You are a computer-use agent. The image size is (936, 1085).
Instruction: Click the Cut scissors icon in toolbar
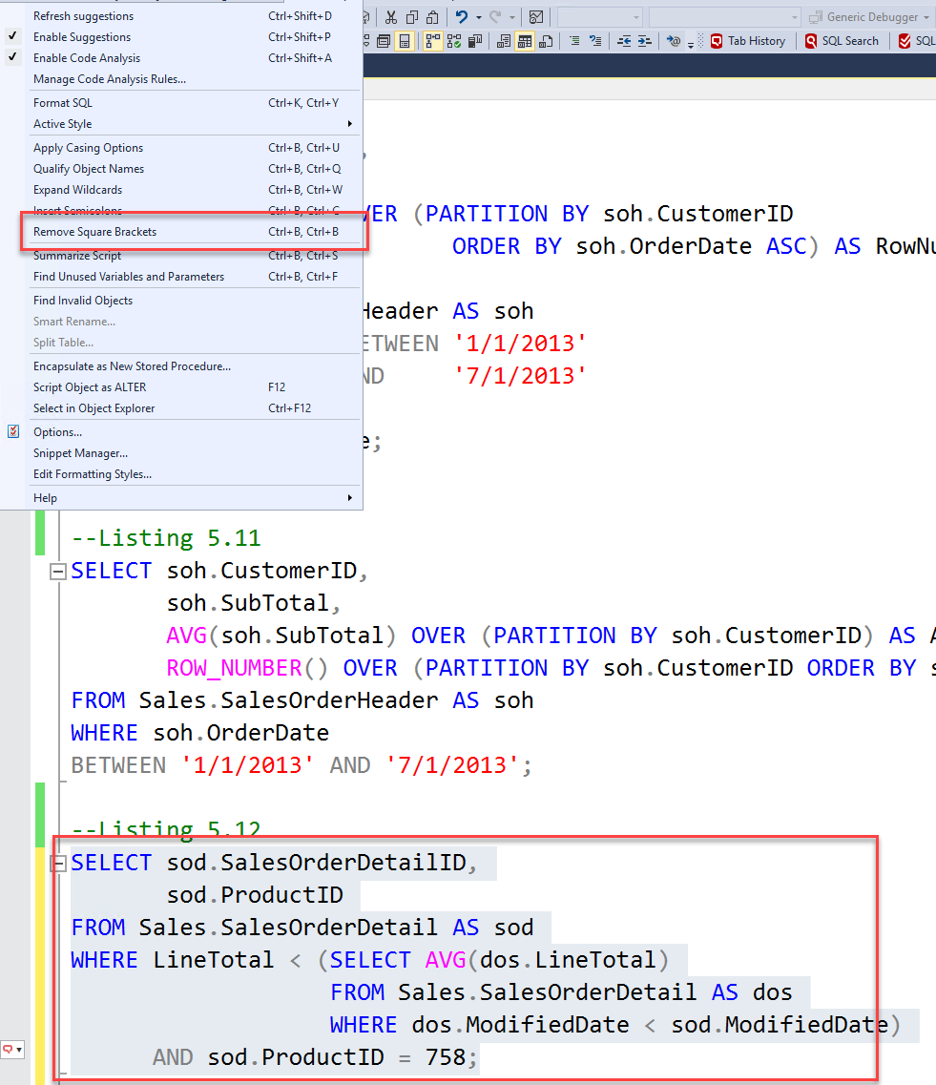tap(391, 17)
